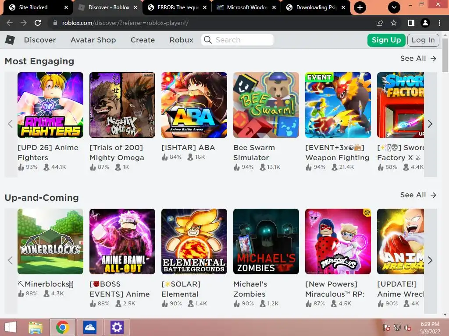Click the '[UPD 26] Anime Fighters' title
The height and width of the screenshot is (336, 449).
[x=48, y=153]
